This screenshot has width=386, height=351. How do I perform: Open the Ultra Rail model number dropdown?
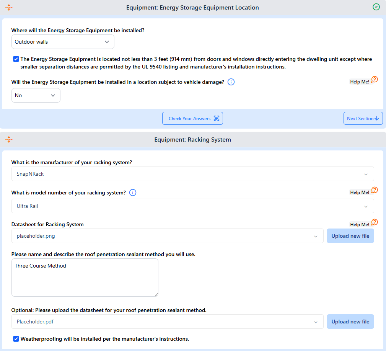(x=192, y=206)
